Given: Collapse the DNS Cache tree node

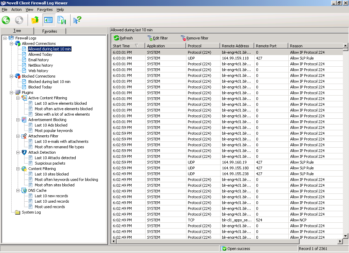Looking at the screenshot, I should [18, 190].
